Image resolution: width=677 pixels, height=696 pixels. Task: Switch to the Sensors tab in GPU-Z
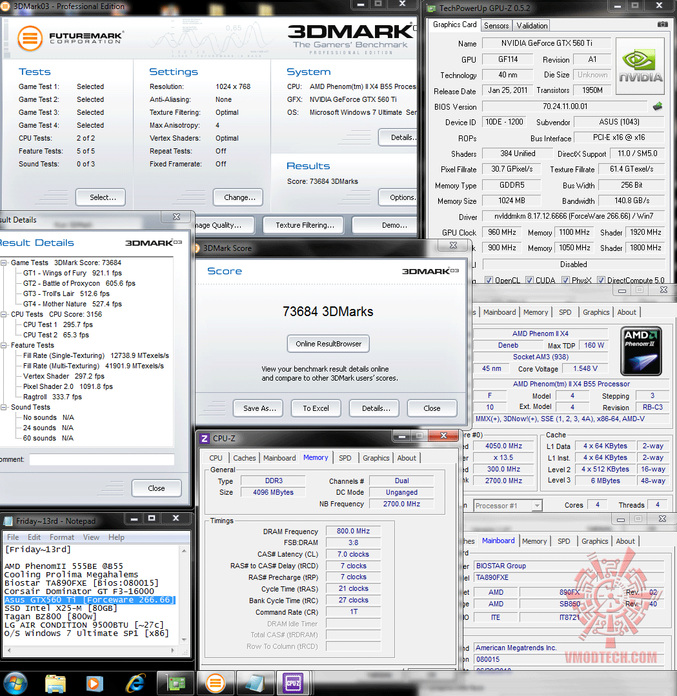[x=496, y=26]
